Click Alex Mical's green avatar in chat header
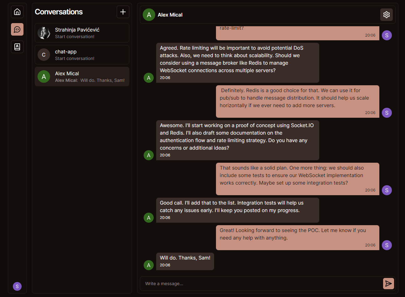Image resolution: width=405 pixels, height=297 pixels. click(149, 15)
